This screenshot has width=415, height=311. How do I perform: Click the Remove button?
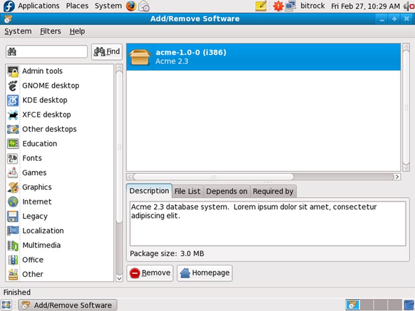tap(150, 272)
